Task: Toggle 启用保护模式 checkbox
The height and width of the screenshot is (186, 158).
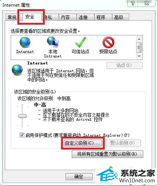Action: pyautogui.click(x=22, y=135)
